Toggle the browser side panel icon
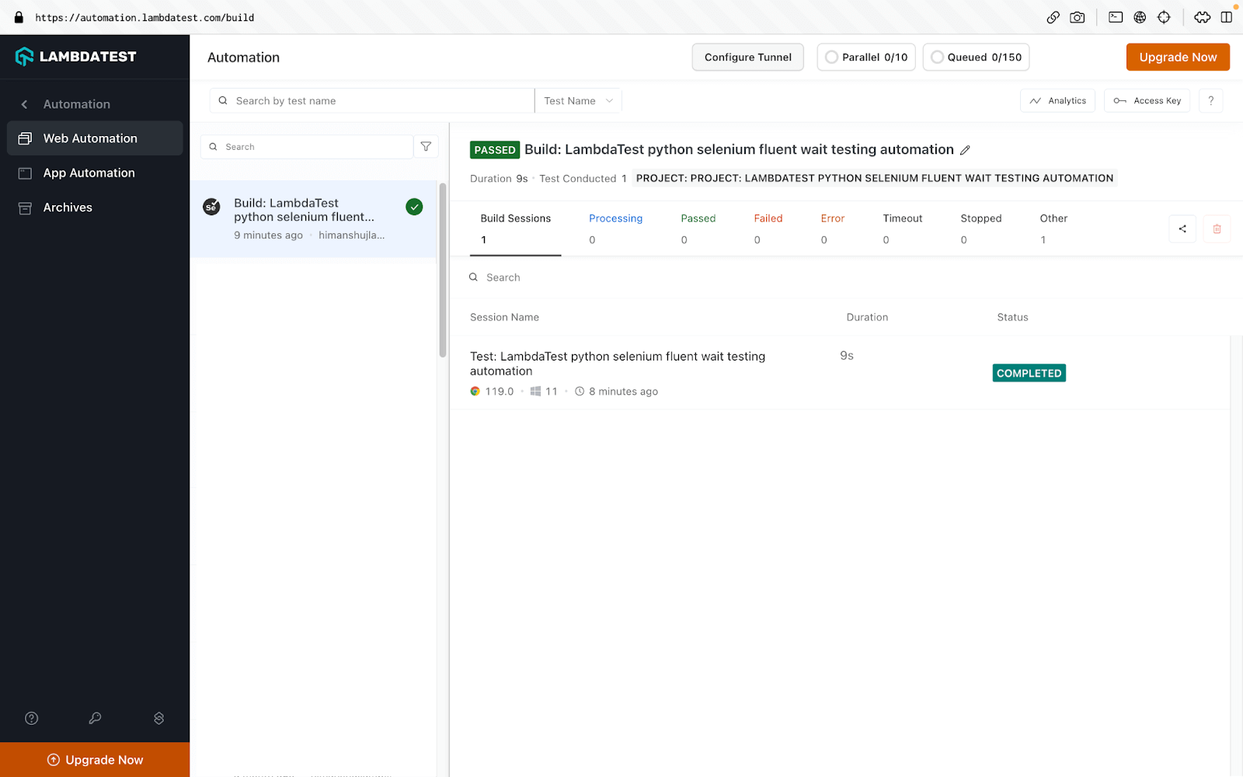 click(x=1226, y=17)
